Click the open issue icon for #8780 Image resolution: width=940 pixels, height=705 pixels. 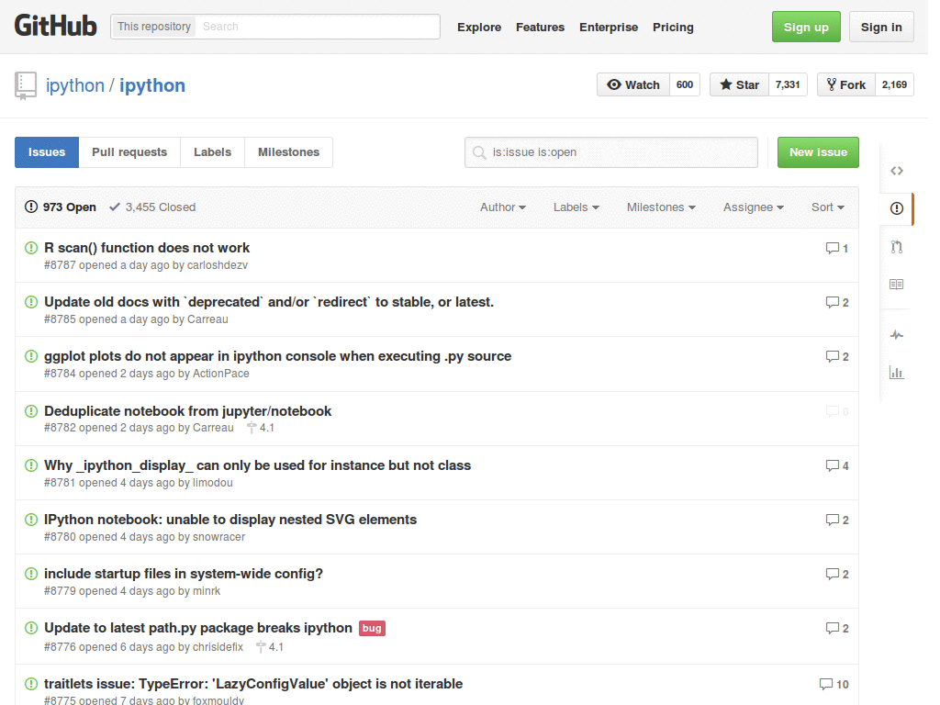[x=31, y=520]
